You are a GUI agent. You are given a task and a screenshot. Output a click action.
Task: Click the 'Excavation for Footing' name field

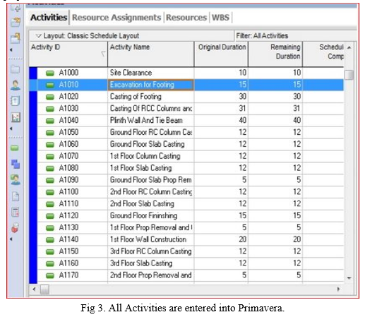tap(151, 85)
